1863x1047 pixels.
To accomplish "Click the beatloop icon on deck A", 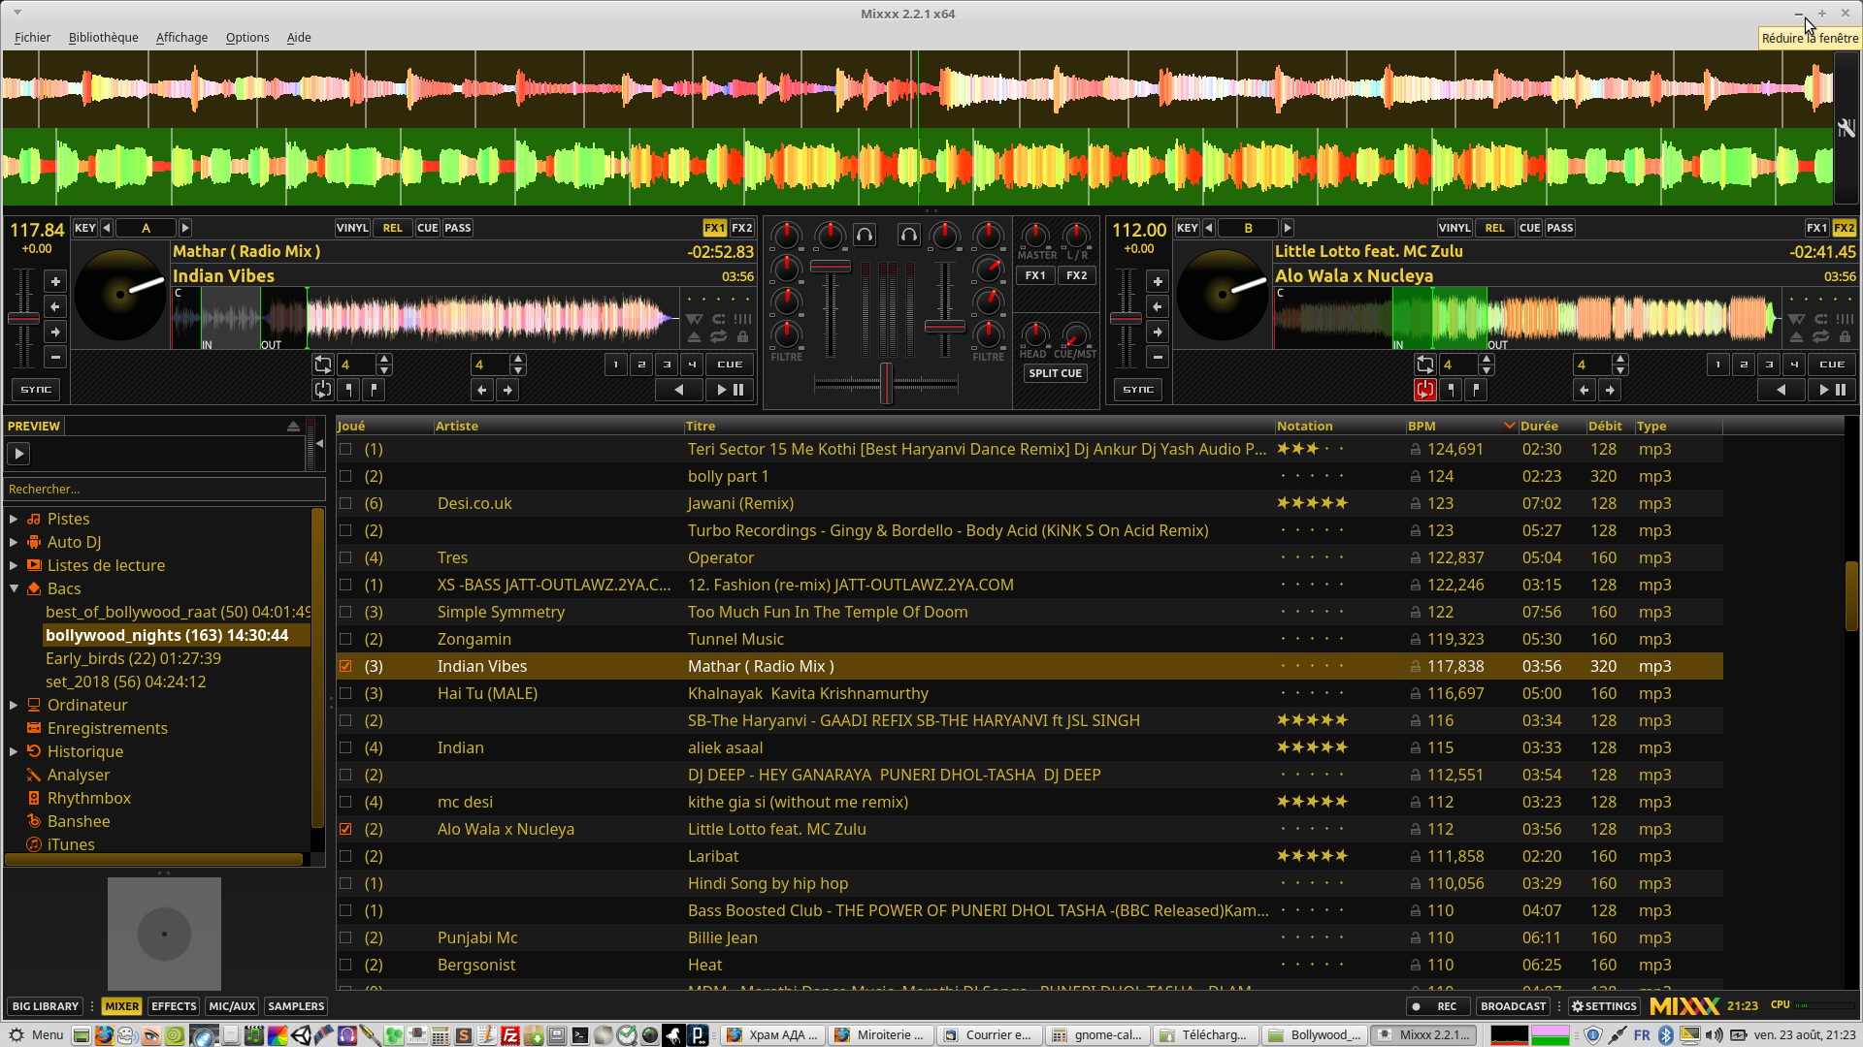I will (322, 365).
